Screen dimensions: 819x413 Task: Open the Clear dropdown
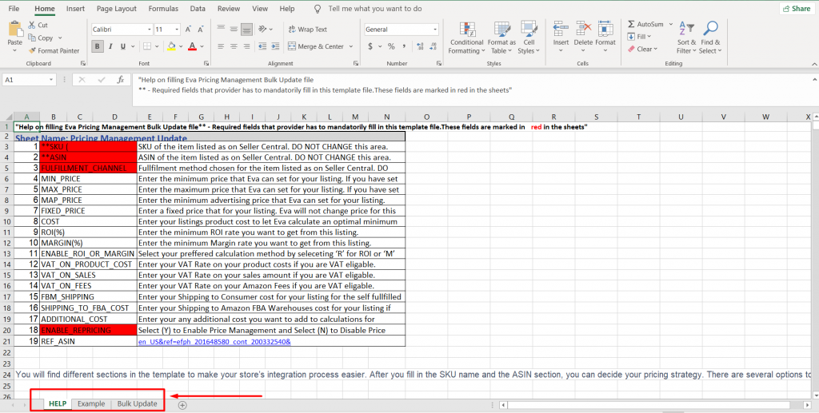tap(642, 49)
